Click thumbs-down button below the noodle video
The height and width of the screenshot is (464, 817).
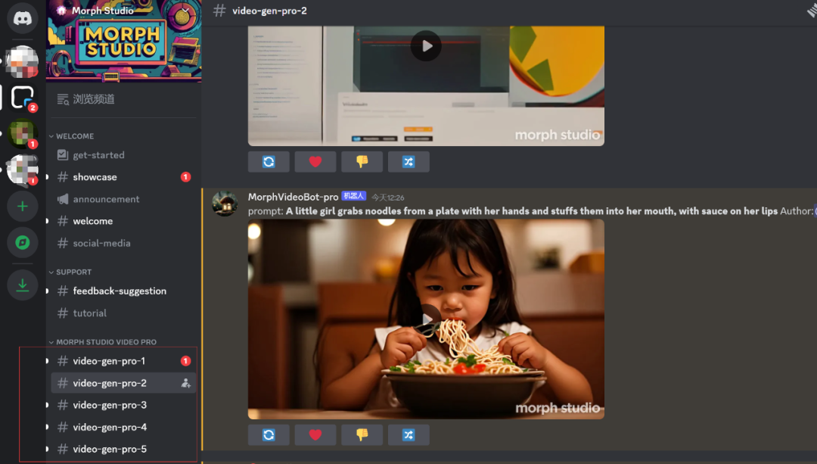(x=362, y=434)
